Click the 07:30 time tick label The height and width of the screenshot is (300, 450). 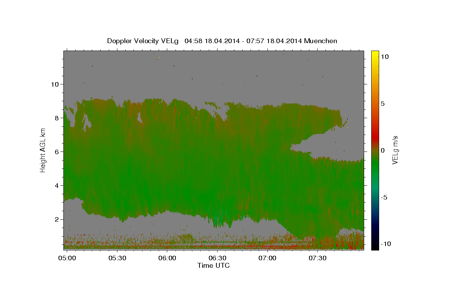[x=318, y=258]
